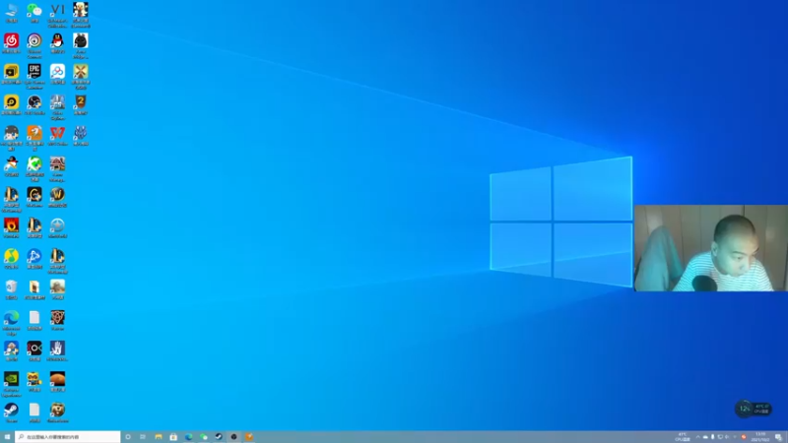Open the Cities Skylines desktop shortcut
Viewport: 788px width, 443px height.
pos(57,106)
